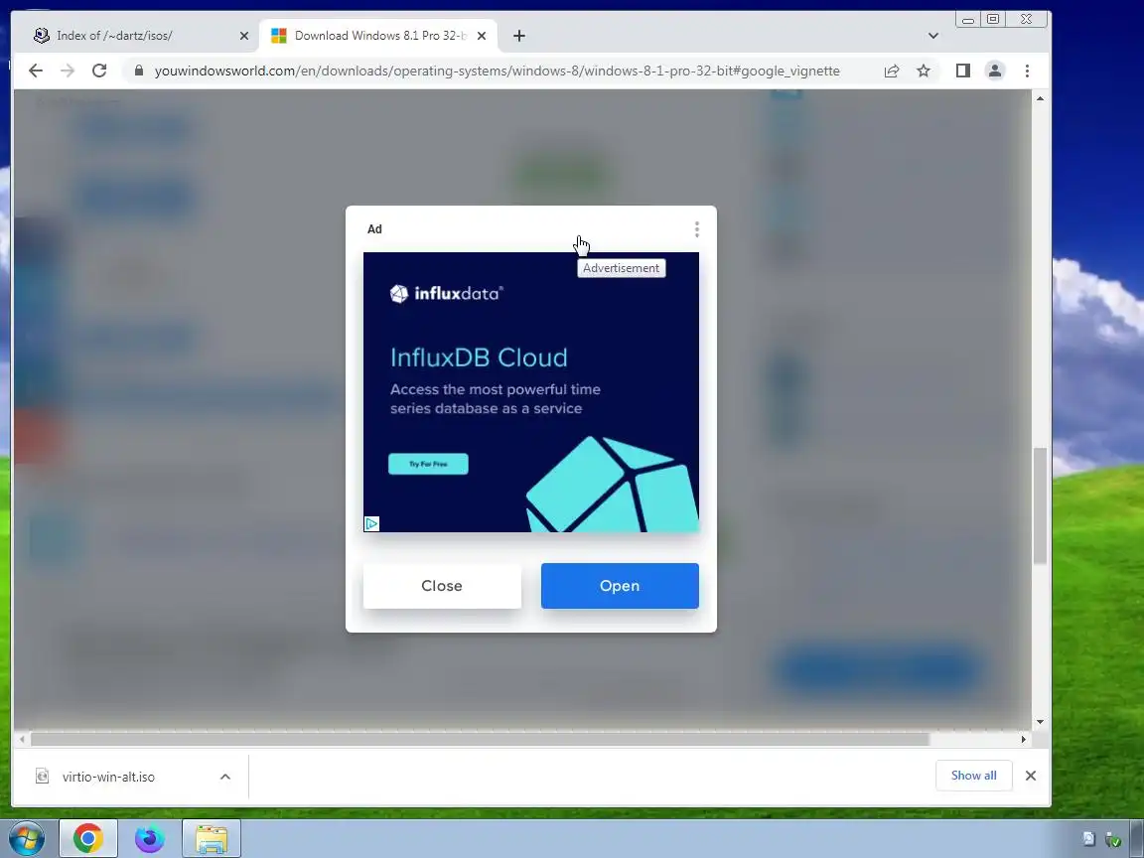View site security lock icon
1144x858 pixels.
pos(139,71)
